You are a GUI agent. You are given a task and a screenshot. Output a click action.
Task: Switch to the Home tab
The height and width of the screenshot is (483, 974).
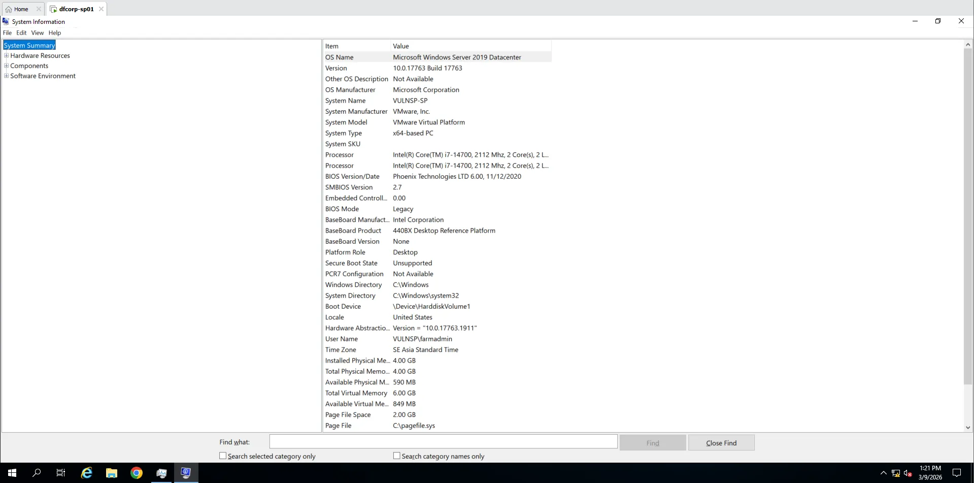coord(21,9)
